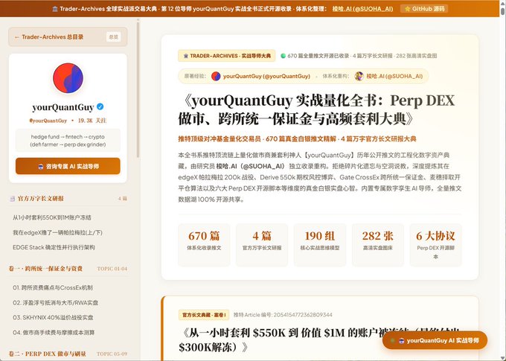Click the robot icon in 咨询专属 AI 实战导师 button
Image resolution: width=506 pixels, height=361 pixels.
41,167
